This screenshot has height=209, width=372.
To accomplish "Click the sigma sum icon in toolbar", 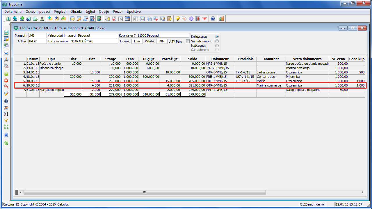I will [121, 19].
